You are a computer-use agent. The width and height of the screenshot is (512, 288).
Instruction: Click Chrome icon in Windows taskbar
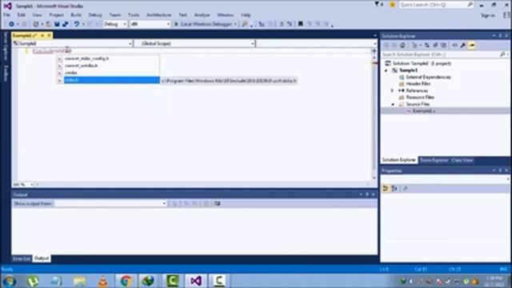click(126, 281)
